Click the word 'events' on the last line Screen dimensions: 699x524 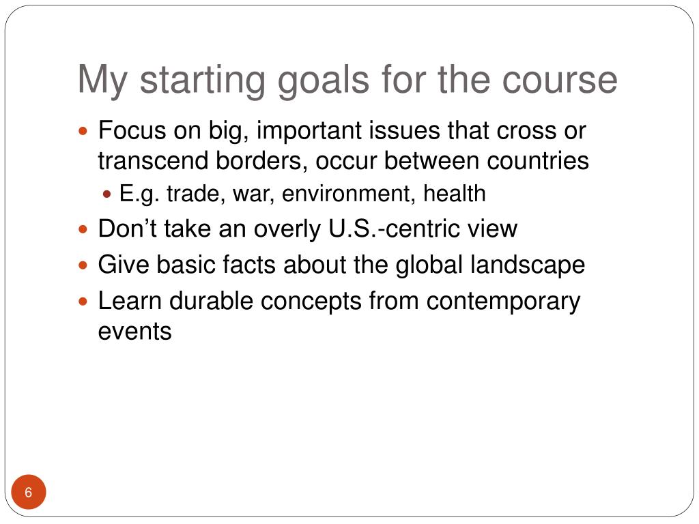(x=134, y=332)
